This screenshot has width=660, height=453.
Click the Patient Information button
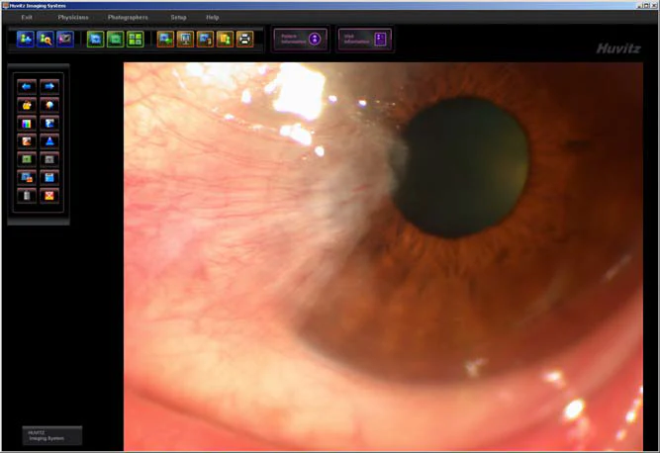tap(300, 40)
